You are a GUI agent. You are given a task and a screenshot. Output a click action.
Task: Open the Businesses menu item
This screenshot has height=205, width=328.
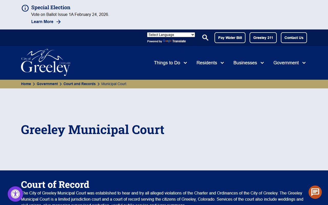click(x=245, y=63)
